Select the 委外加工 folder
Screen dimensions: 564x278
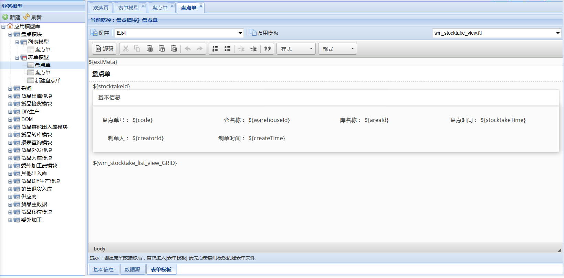(31, 220)
